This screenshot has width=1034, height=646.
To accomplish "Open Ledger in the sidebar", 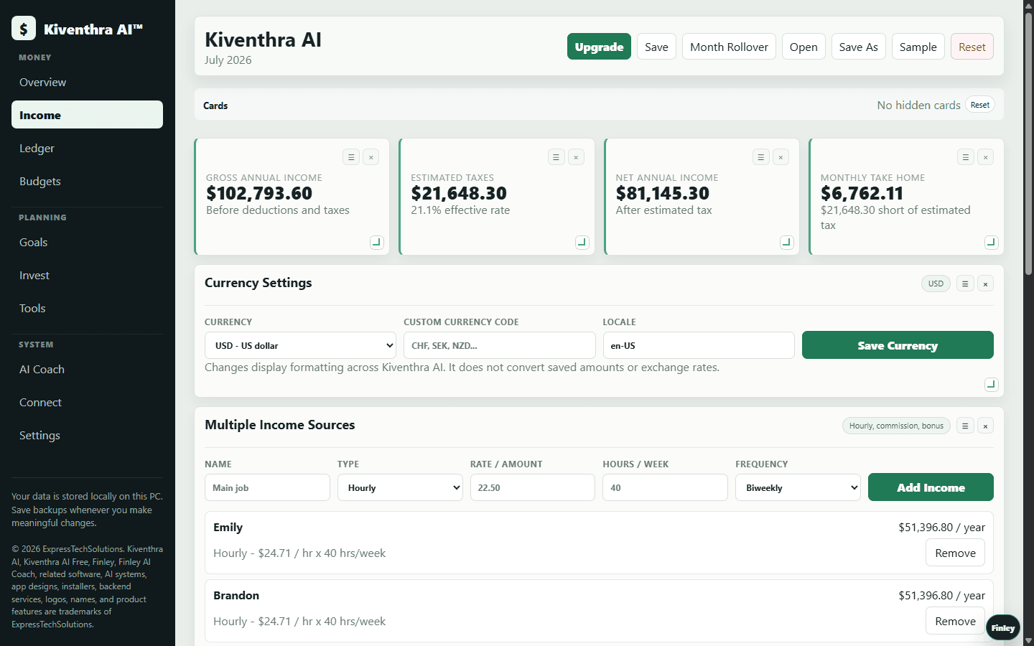I will (x=87, y=148).
